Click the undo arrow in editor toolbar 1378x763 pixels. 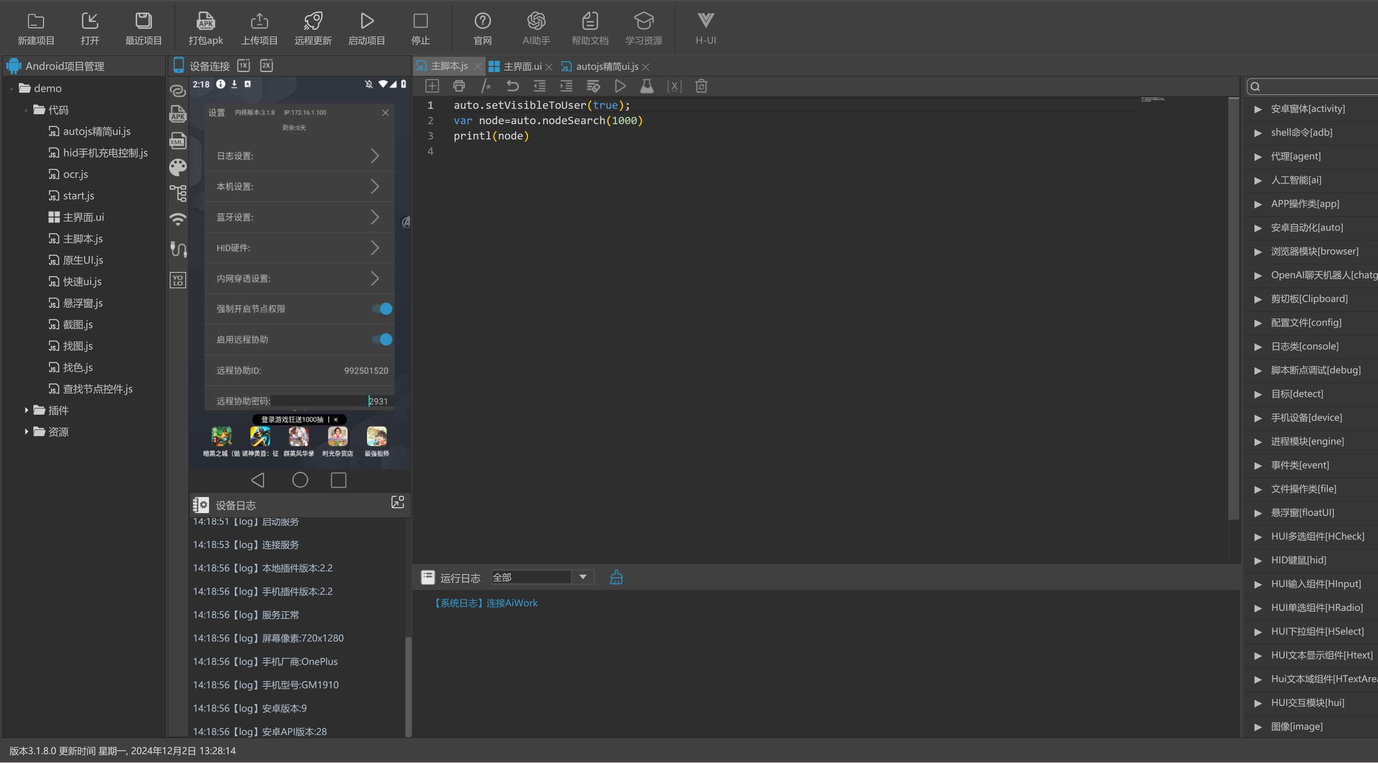point(512,86)
